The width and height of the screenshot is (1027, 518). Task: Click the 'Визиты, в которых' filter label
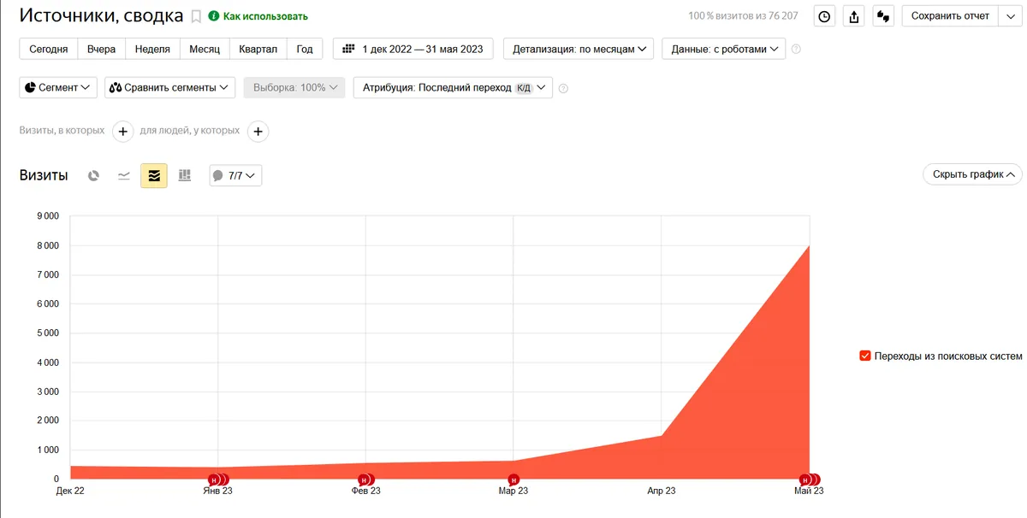62,131
